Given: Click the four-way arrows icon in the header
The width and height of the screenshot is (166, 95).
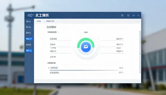Looking at the screenshot, I should pos(134,15).
